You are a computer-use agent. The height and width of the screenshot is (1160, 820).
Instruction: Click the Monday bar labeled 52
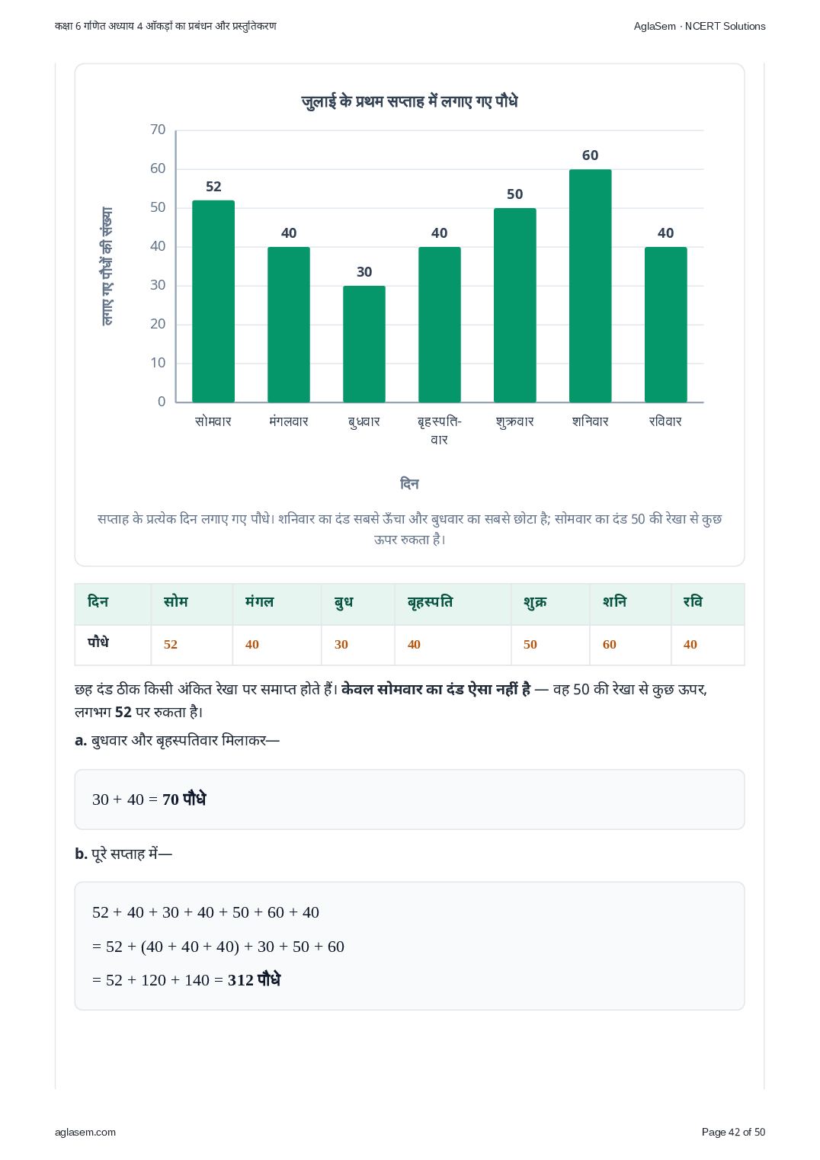[213, 301]
